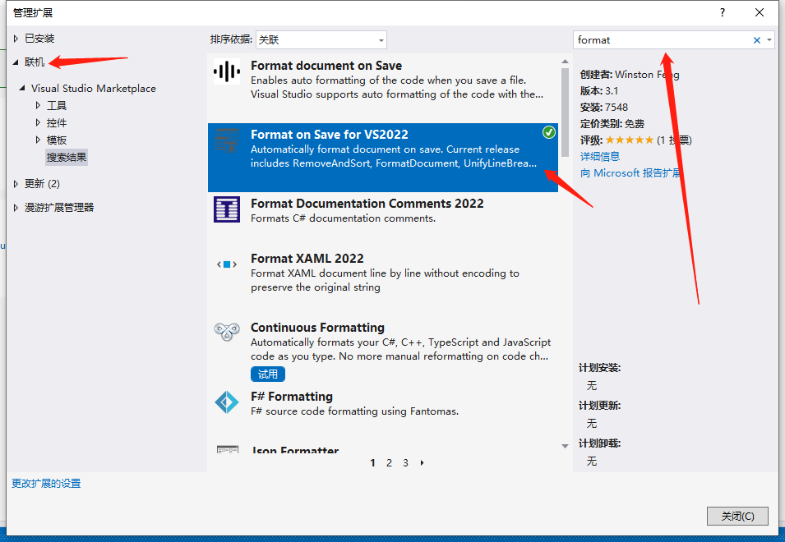Click the Format XAML 2022 extension icon
Viewport: 785px width, 542px height.
click(227, 264)
